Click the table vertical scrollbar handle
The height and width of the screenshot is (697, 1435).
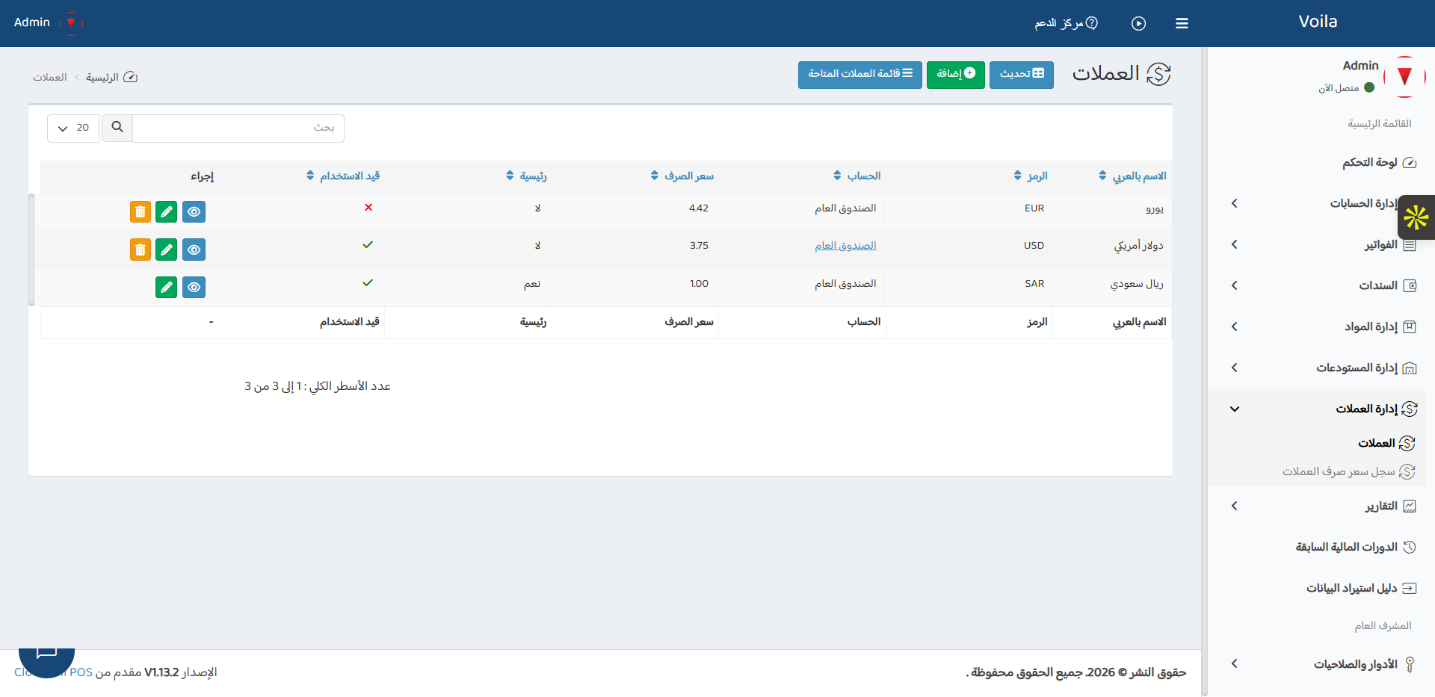point(31,250)
